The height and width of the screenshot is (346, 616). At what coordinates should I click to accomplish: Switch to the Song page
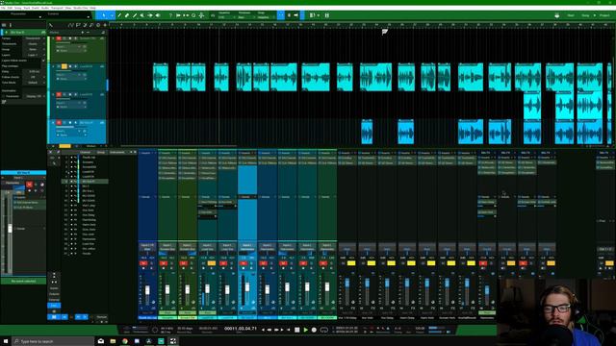click(x=585, y=15)
